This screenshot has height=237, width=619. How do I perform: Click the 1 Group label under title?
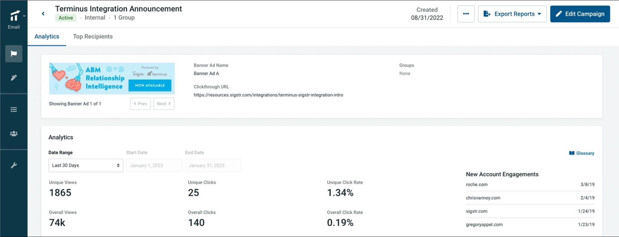point(124,18)
